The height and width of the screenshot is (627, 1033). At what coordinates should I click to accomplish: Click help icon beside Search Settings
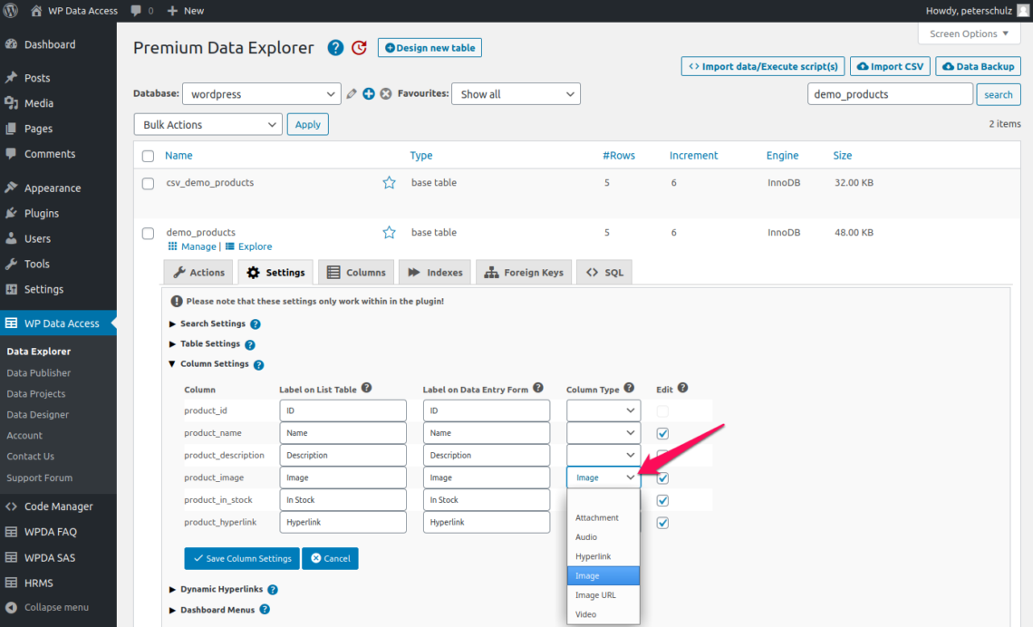coord(256,324)
